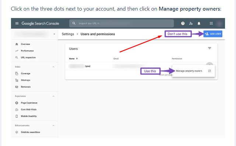This screenshot has width=236, height=146.
Task: Focus the Inspect any URL field
Action: pyautogui.click(x=121, y=23)
